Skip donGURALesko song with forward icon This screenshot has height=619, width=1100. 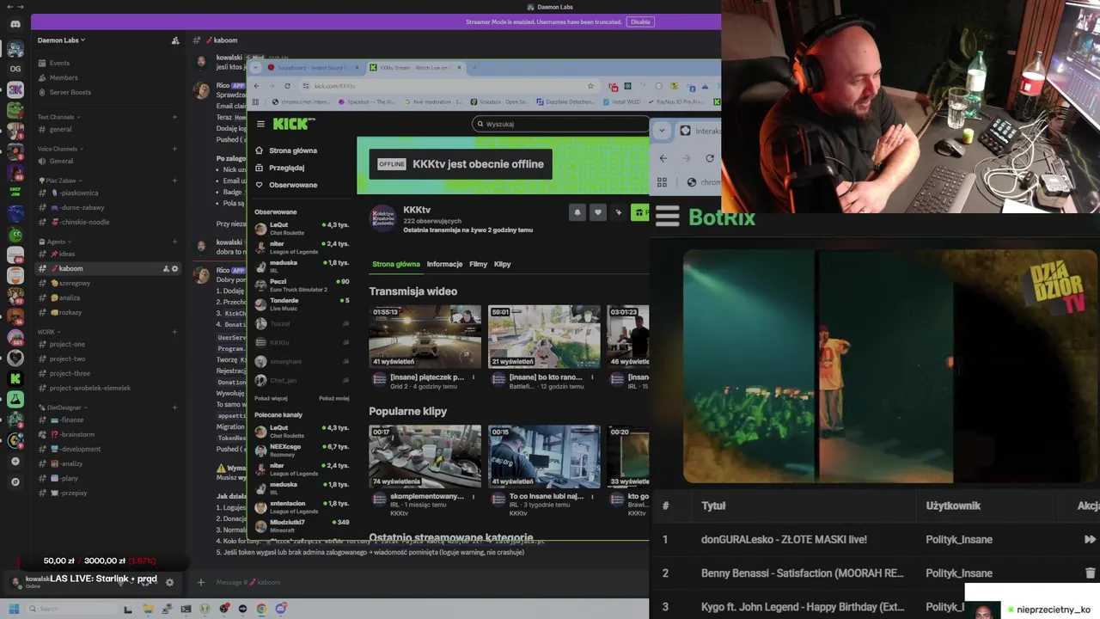pos(1090,539)
